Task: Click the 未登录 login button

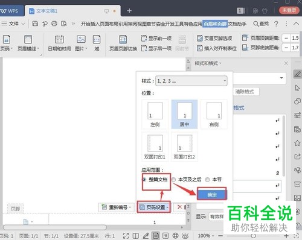Action: [x=289, y=10]
